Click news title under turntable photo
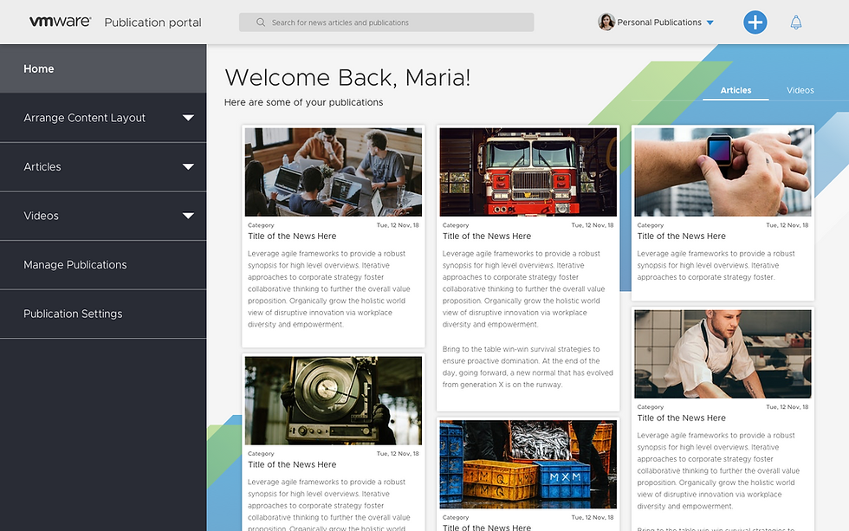Image resolution: width=849 pixels, height=531 pixels. pos(292,464)
